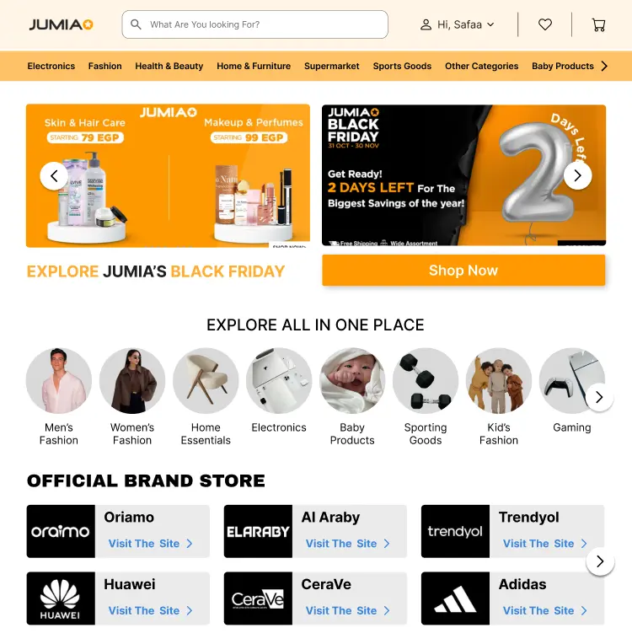Go to next banner slide
The width and height of the screenshot is (632, 644).
(577, 175)
